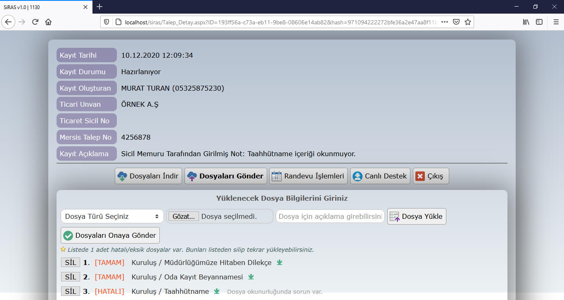Open the page actions three-dot menu
The width and height of the screenshot is (564, 300).
444,22
